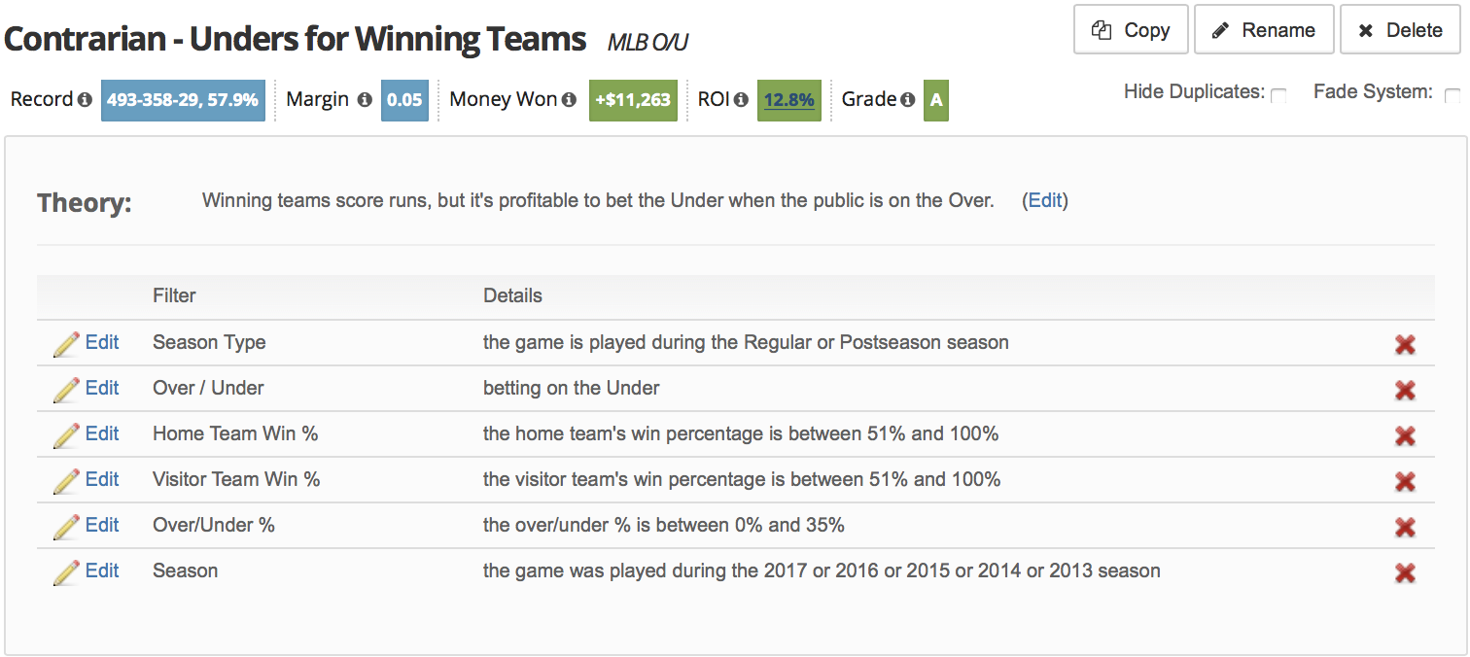The image size is (1470, 657).
Task: Show the Grade info tooltip icon
Action: pyautogui.click(x=907, y=100)
